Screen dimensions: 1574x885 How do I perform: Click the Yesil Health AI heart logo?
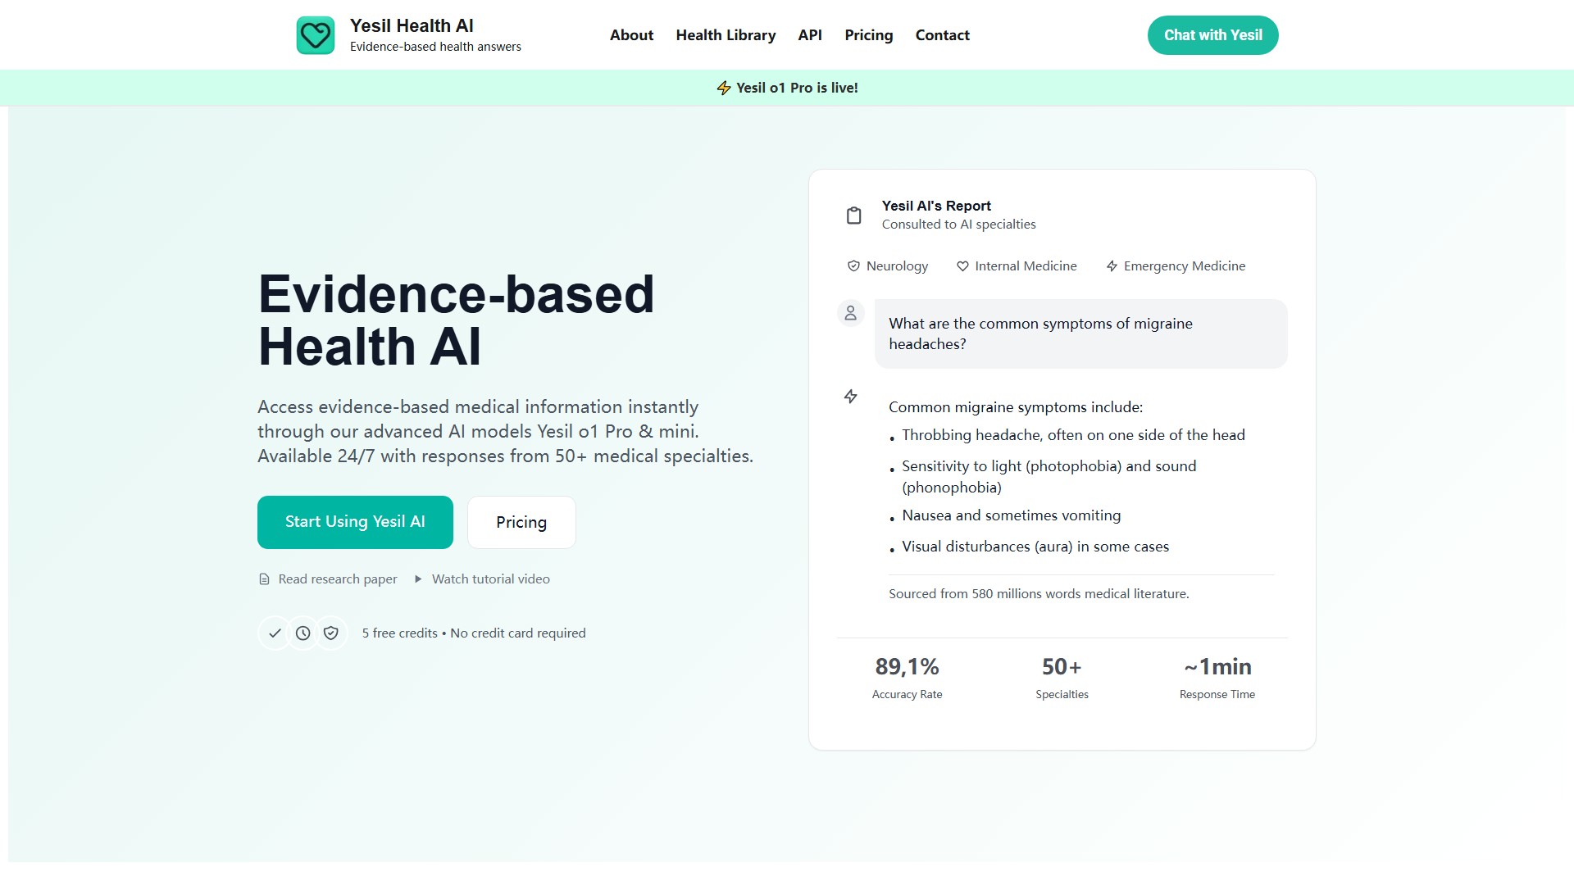click(315, 35)
